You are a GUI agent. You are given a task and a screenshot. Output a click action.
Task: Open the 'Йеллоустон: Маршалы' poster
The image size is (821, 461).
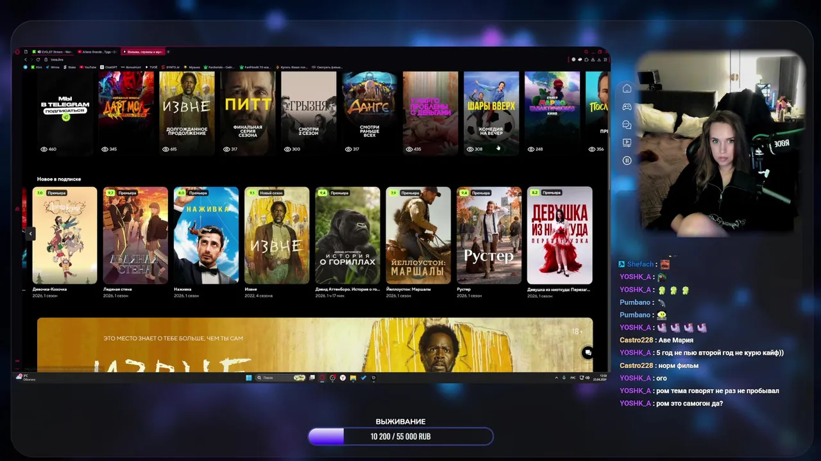coord(418,236)
